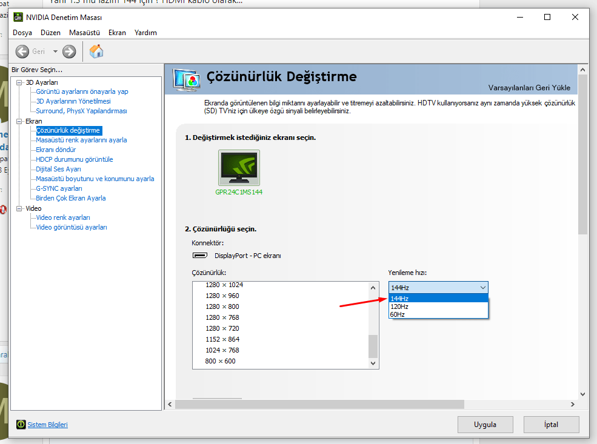597x444 pixels.
Task: Select resolution 1024 × 768
Action: pyautogui.click(x=222, y=350)
